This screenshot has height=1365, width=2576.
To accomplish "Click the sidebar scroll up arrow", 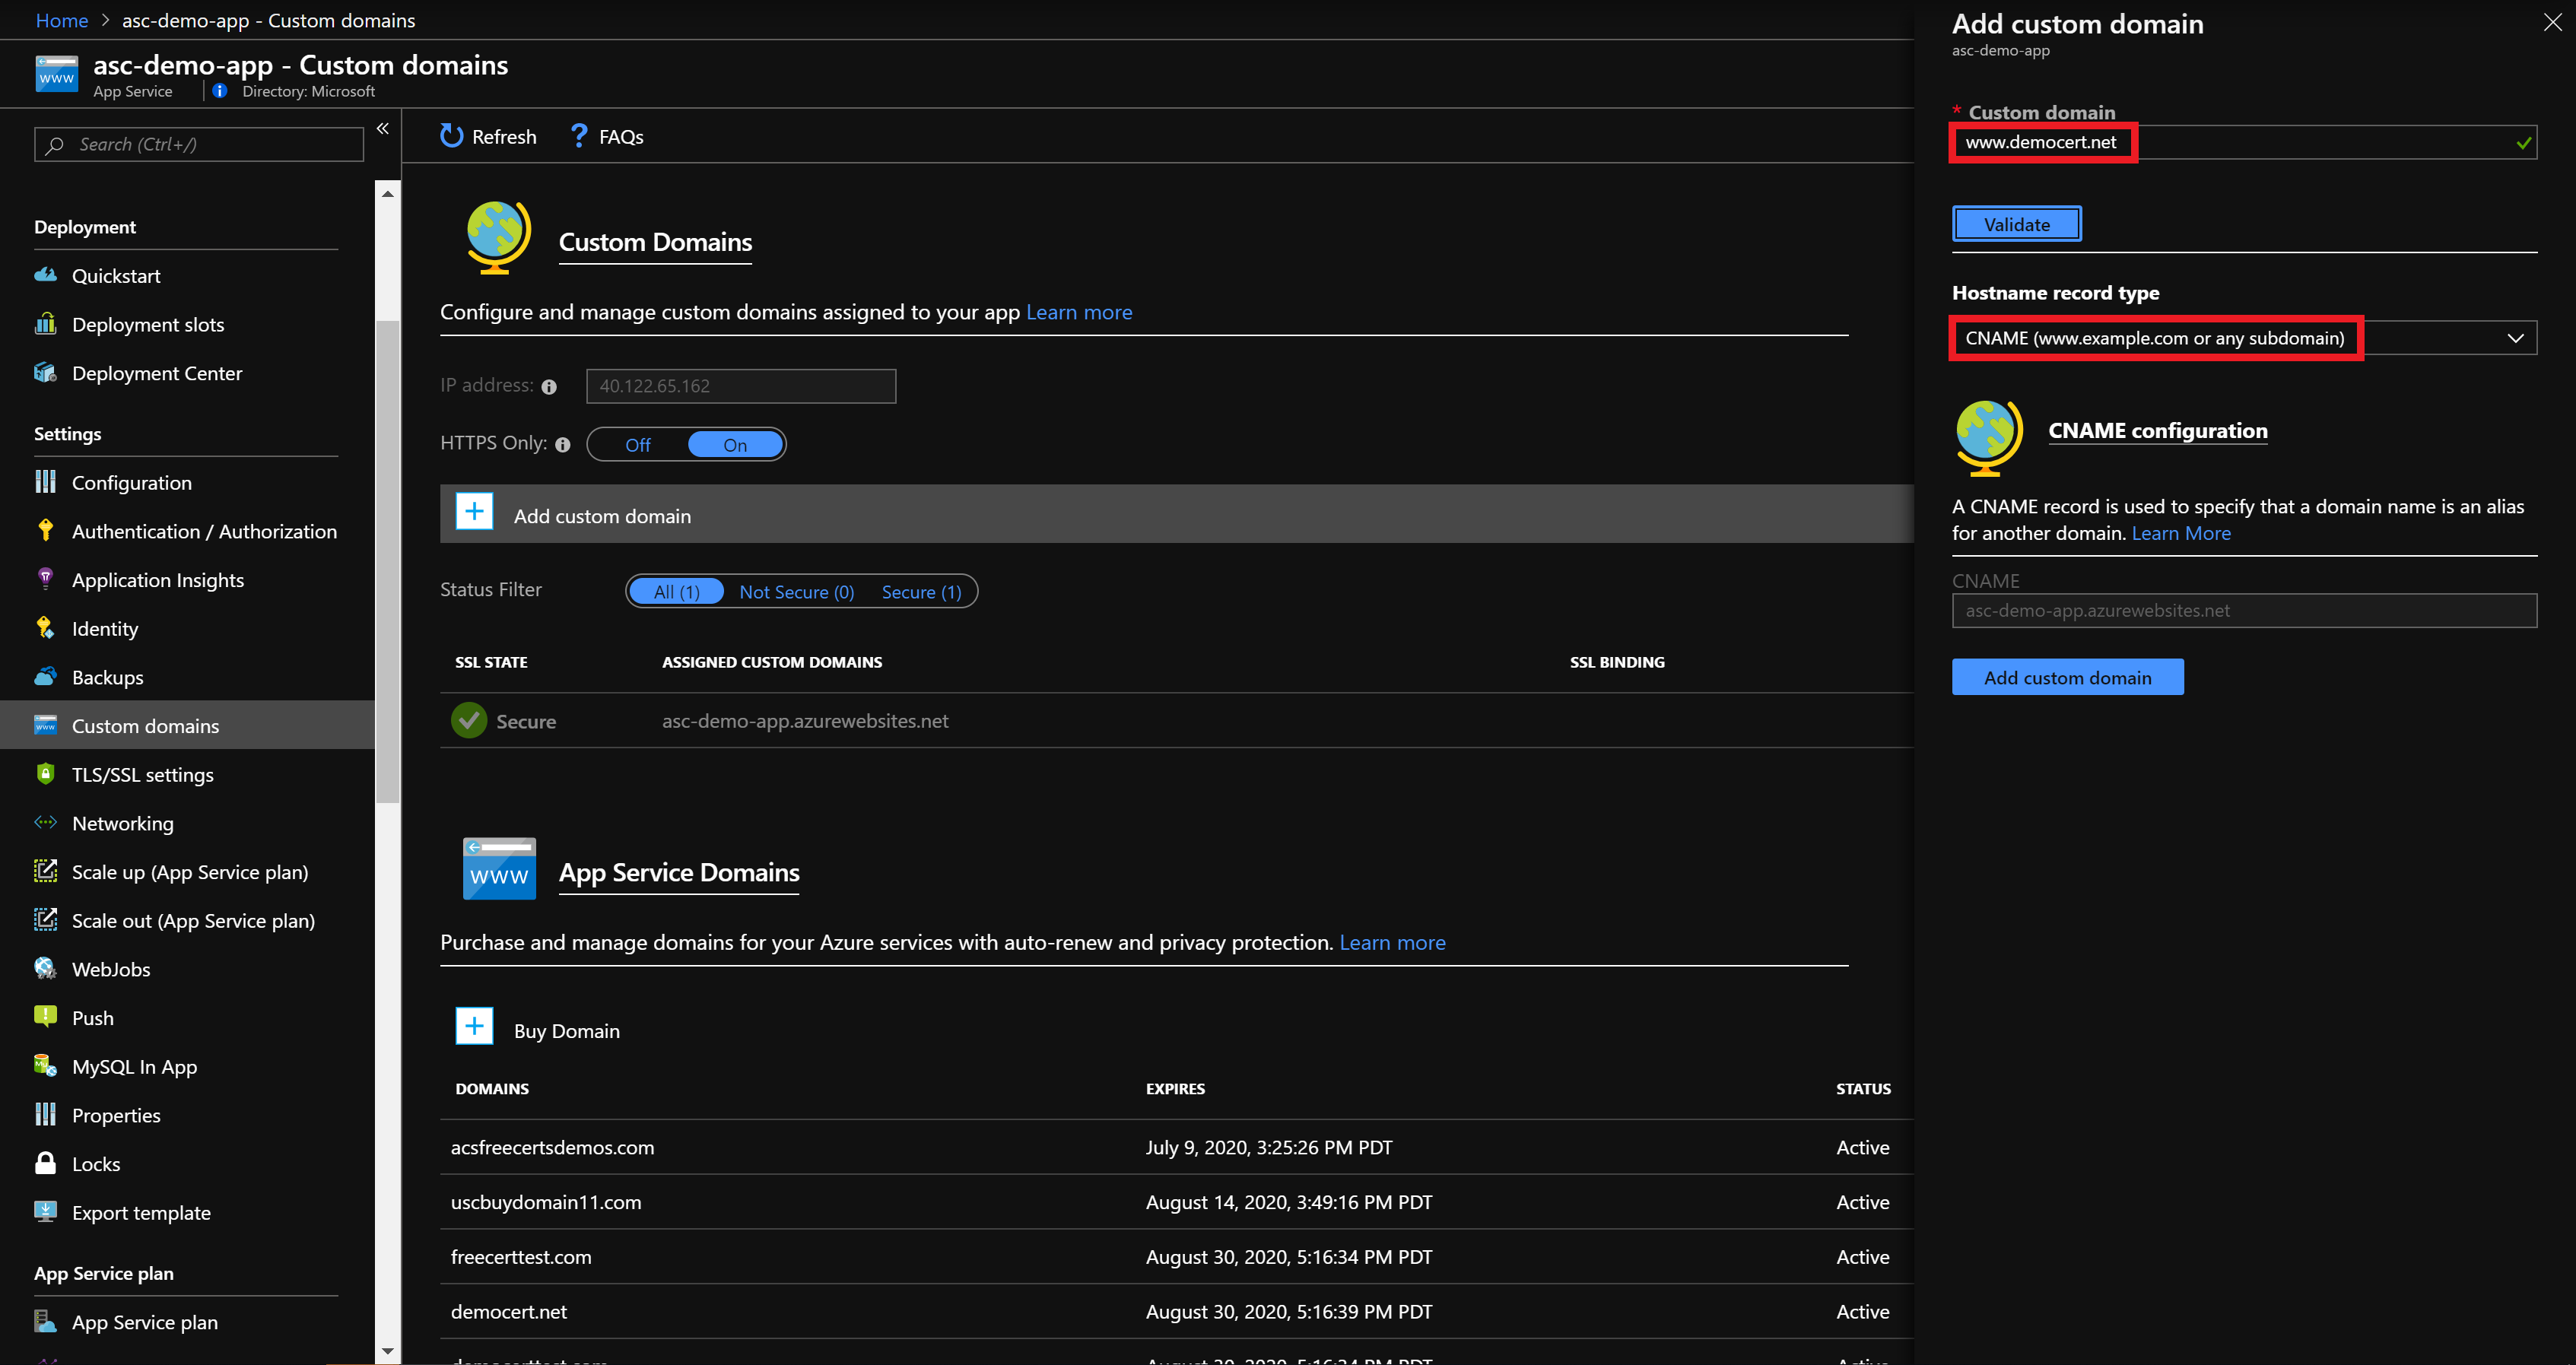I will (388, 194).
